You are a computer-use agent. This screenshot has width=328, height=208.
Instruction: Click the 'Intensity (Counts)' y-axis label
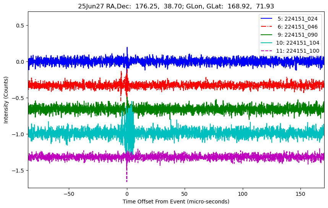[6, 100]
